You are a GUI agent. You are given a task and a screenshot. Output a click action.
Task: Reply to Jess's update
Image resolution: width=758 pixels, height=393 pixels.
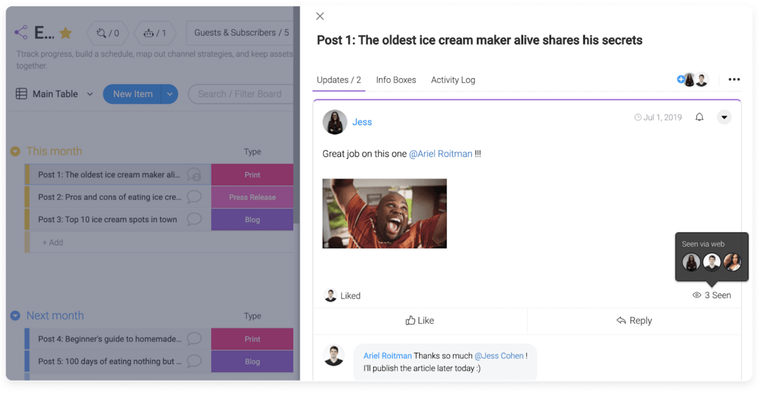coord(634,321)
